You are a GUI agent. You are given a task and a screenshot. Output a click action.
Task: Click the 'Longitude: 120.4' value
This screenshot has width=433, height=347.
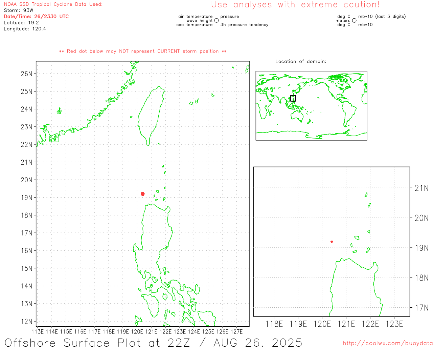[25, 29]
